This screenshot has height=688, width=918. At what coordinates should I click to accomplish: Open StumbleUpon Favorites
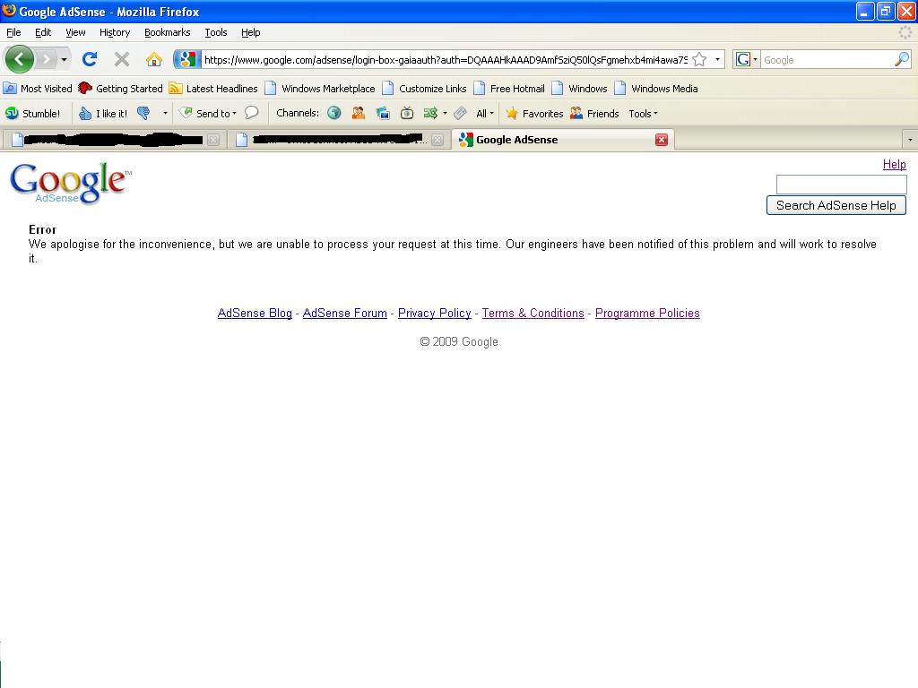click(534, 114)
